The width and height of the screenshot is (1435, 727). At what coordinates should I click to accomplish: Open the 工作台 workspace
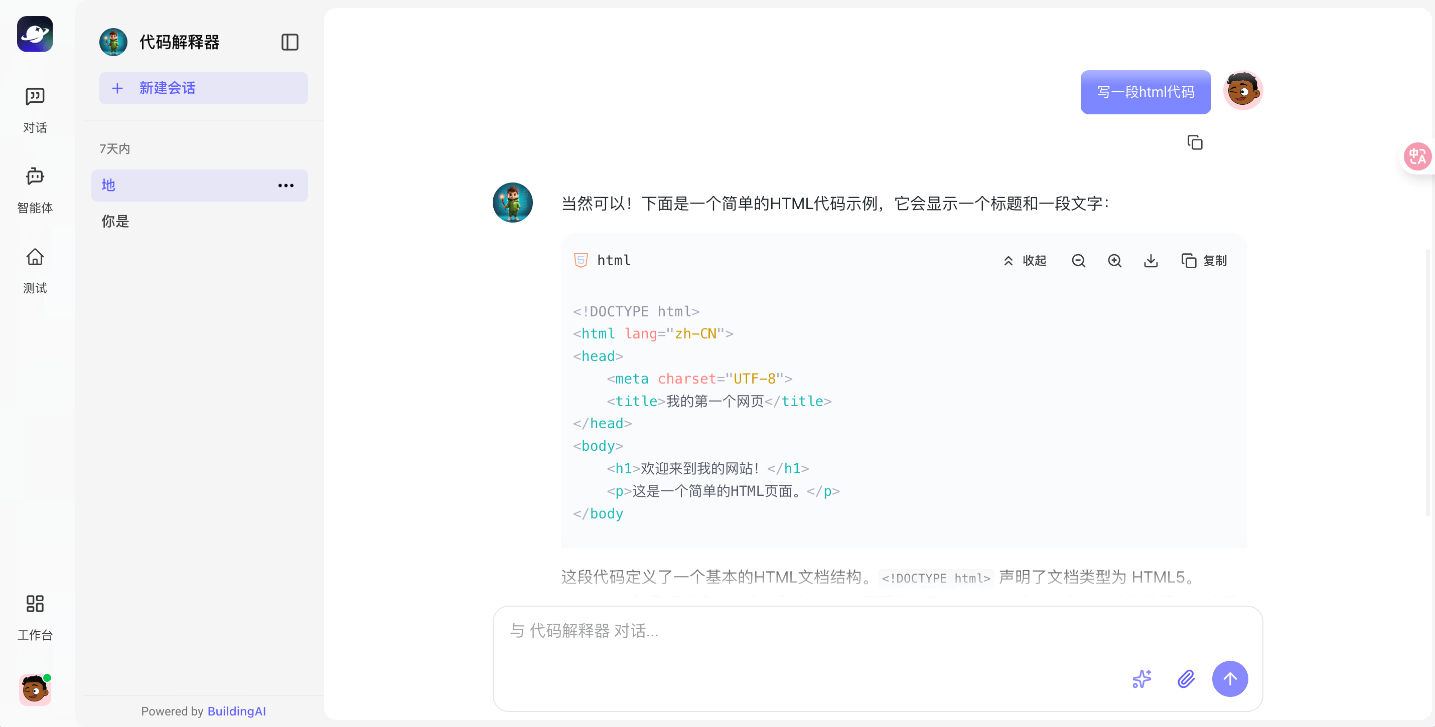click(35, 617)
